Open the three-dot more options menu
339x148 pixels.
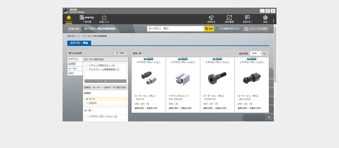[x=274, y=21]
